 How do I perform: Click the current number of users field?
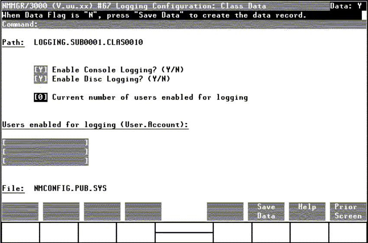(41, 97)
